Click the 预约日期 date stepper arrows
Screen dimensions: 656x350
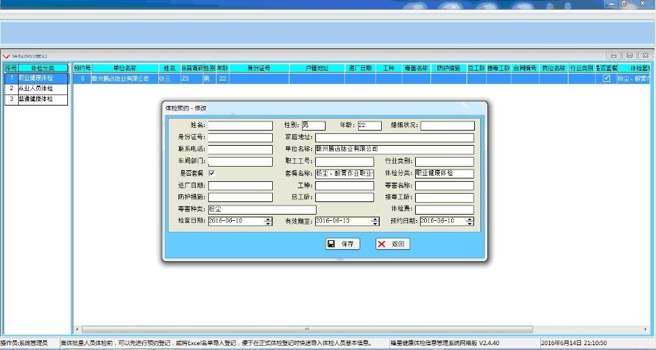click(470, 221)
